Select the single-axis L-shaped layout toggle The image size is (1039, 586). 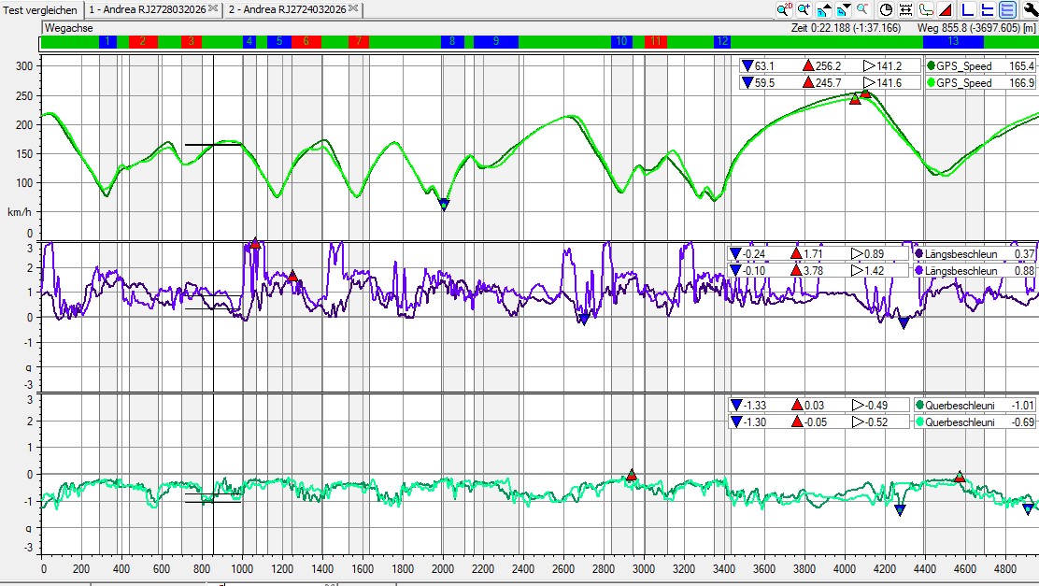pyautogui.click(x=968, y=9)
